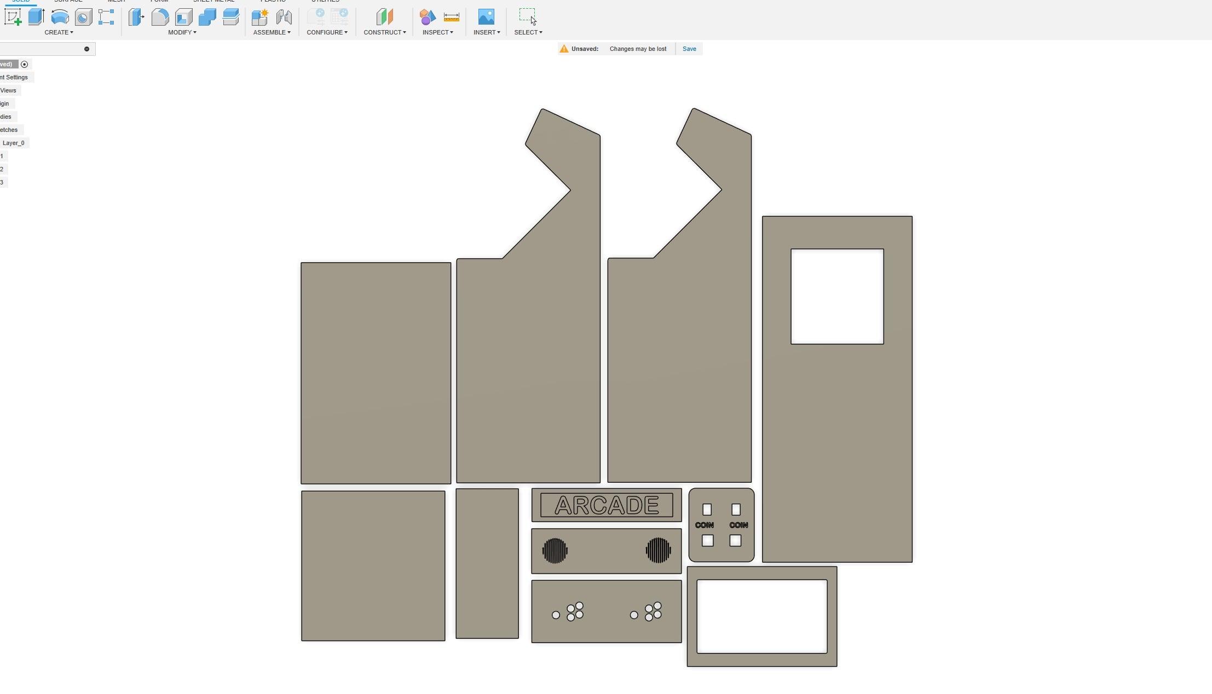Open the INSPECT dropdown menu
Viewport: 1212px width, 694px height.
click(x=438, y=32)
